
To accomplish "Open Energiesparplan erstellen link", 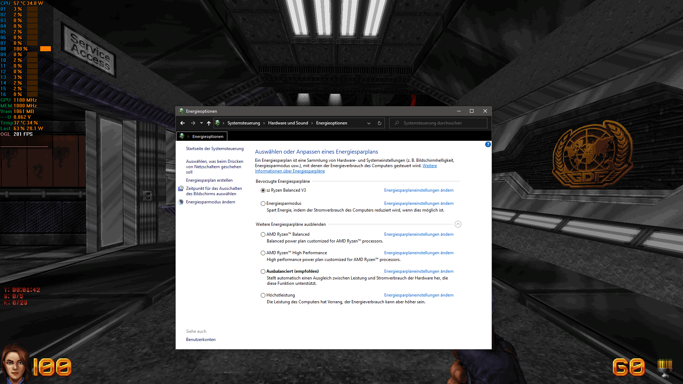I will 209,180.
